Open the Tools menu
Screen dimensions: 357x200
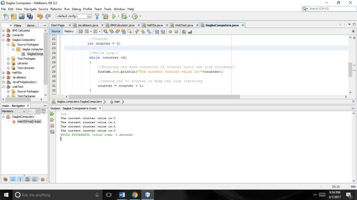[107, 9]
